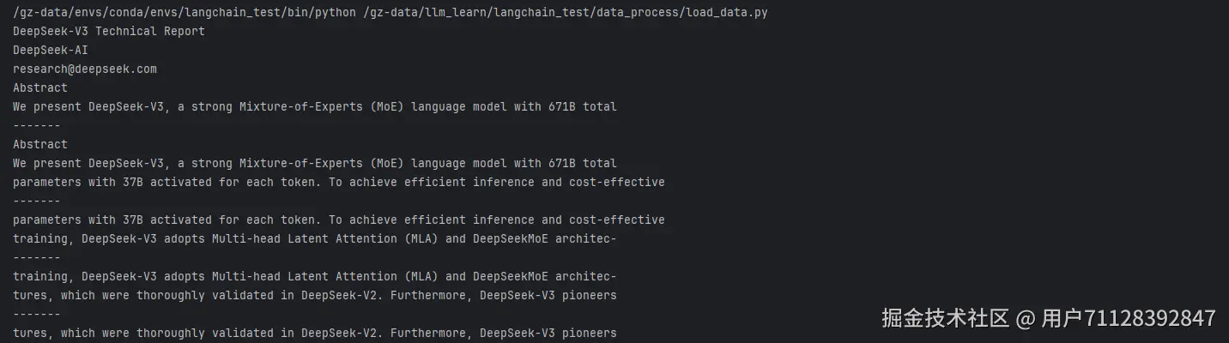Click the first dashed separator line
1229x343 pixels.
[37, 126]
